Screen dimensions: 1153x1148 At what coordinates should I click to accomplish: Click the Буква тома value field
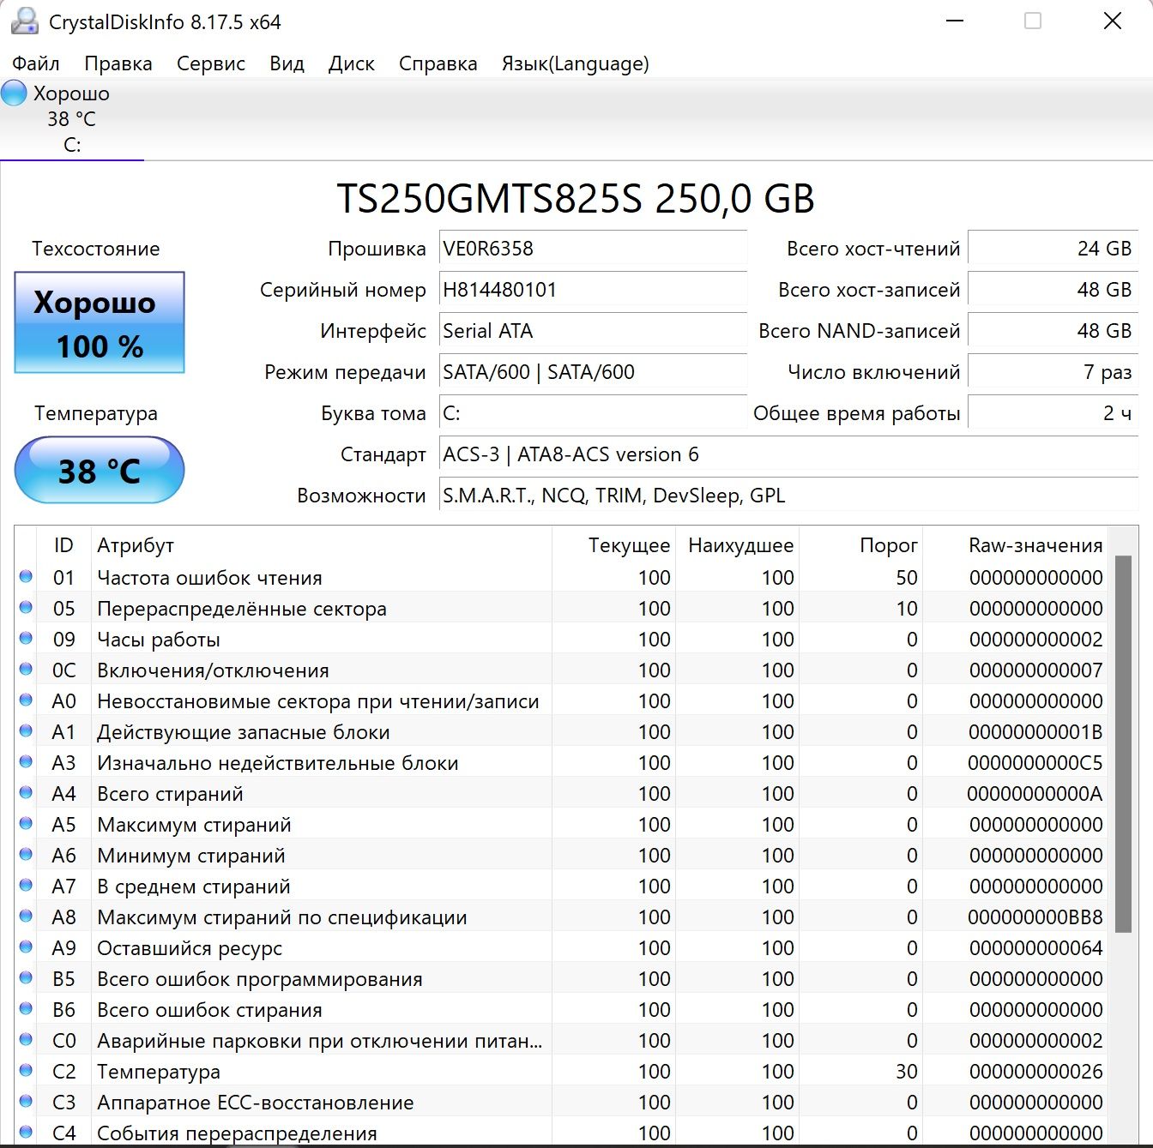click(593, 413)
